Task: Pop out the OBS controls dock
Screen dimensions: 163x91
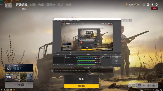Action: [120, 55]
